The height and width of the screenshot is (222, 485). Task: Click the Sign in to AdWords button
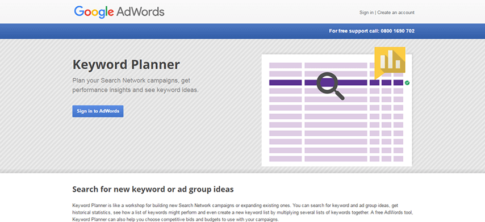[98, 111]
